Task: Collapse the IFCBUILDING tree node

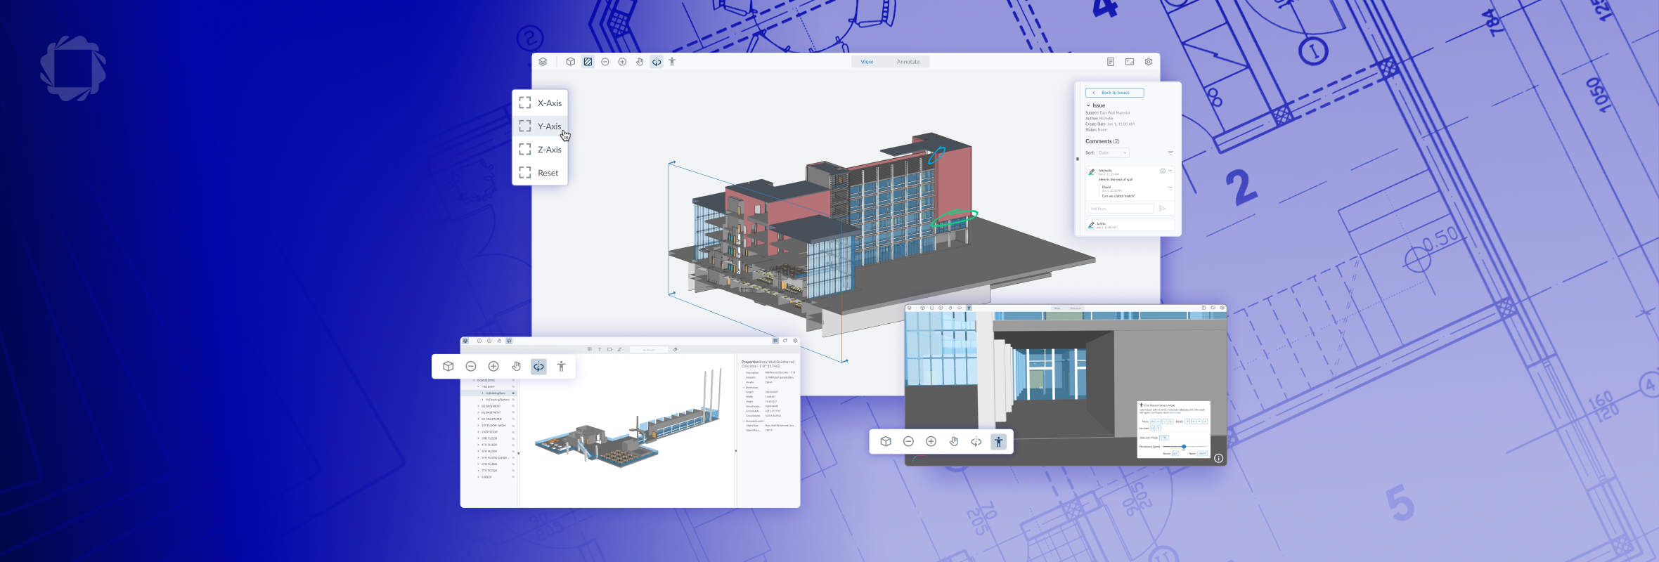Action: click(474, 380)
